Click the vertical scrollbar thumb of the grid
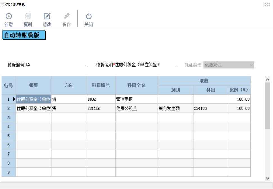Viewport: 273px width, 189px height. click(x=267, y=106)
